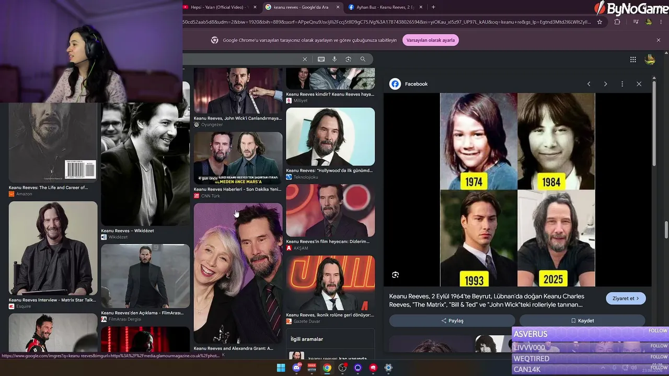Bookmark this page with the star icon

coord(599,22)
